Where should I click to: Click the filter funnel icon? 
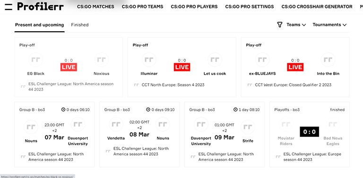pyautogui.click(x=280, y=25)
